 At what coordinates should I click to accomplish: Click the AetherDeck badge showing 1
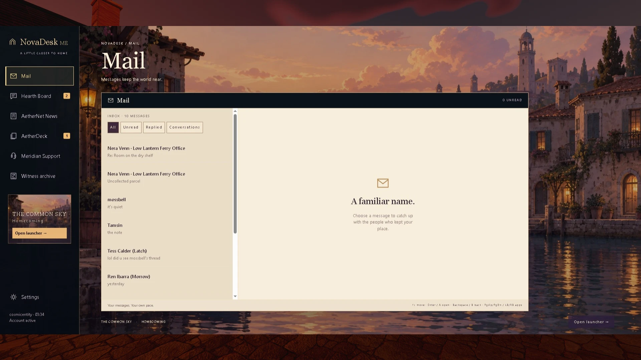(66, 136)
